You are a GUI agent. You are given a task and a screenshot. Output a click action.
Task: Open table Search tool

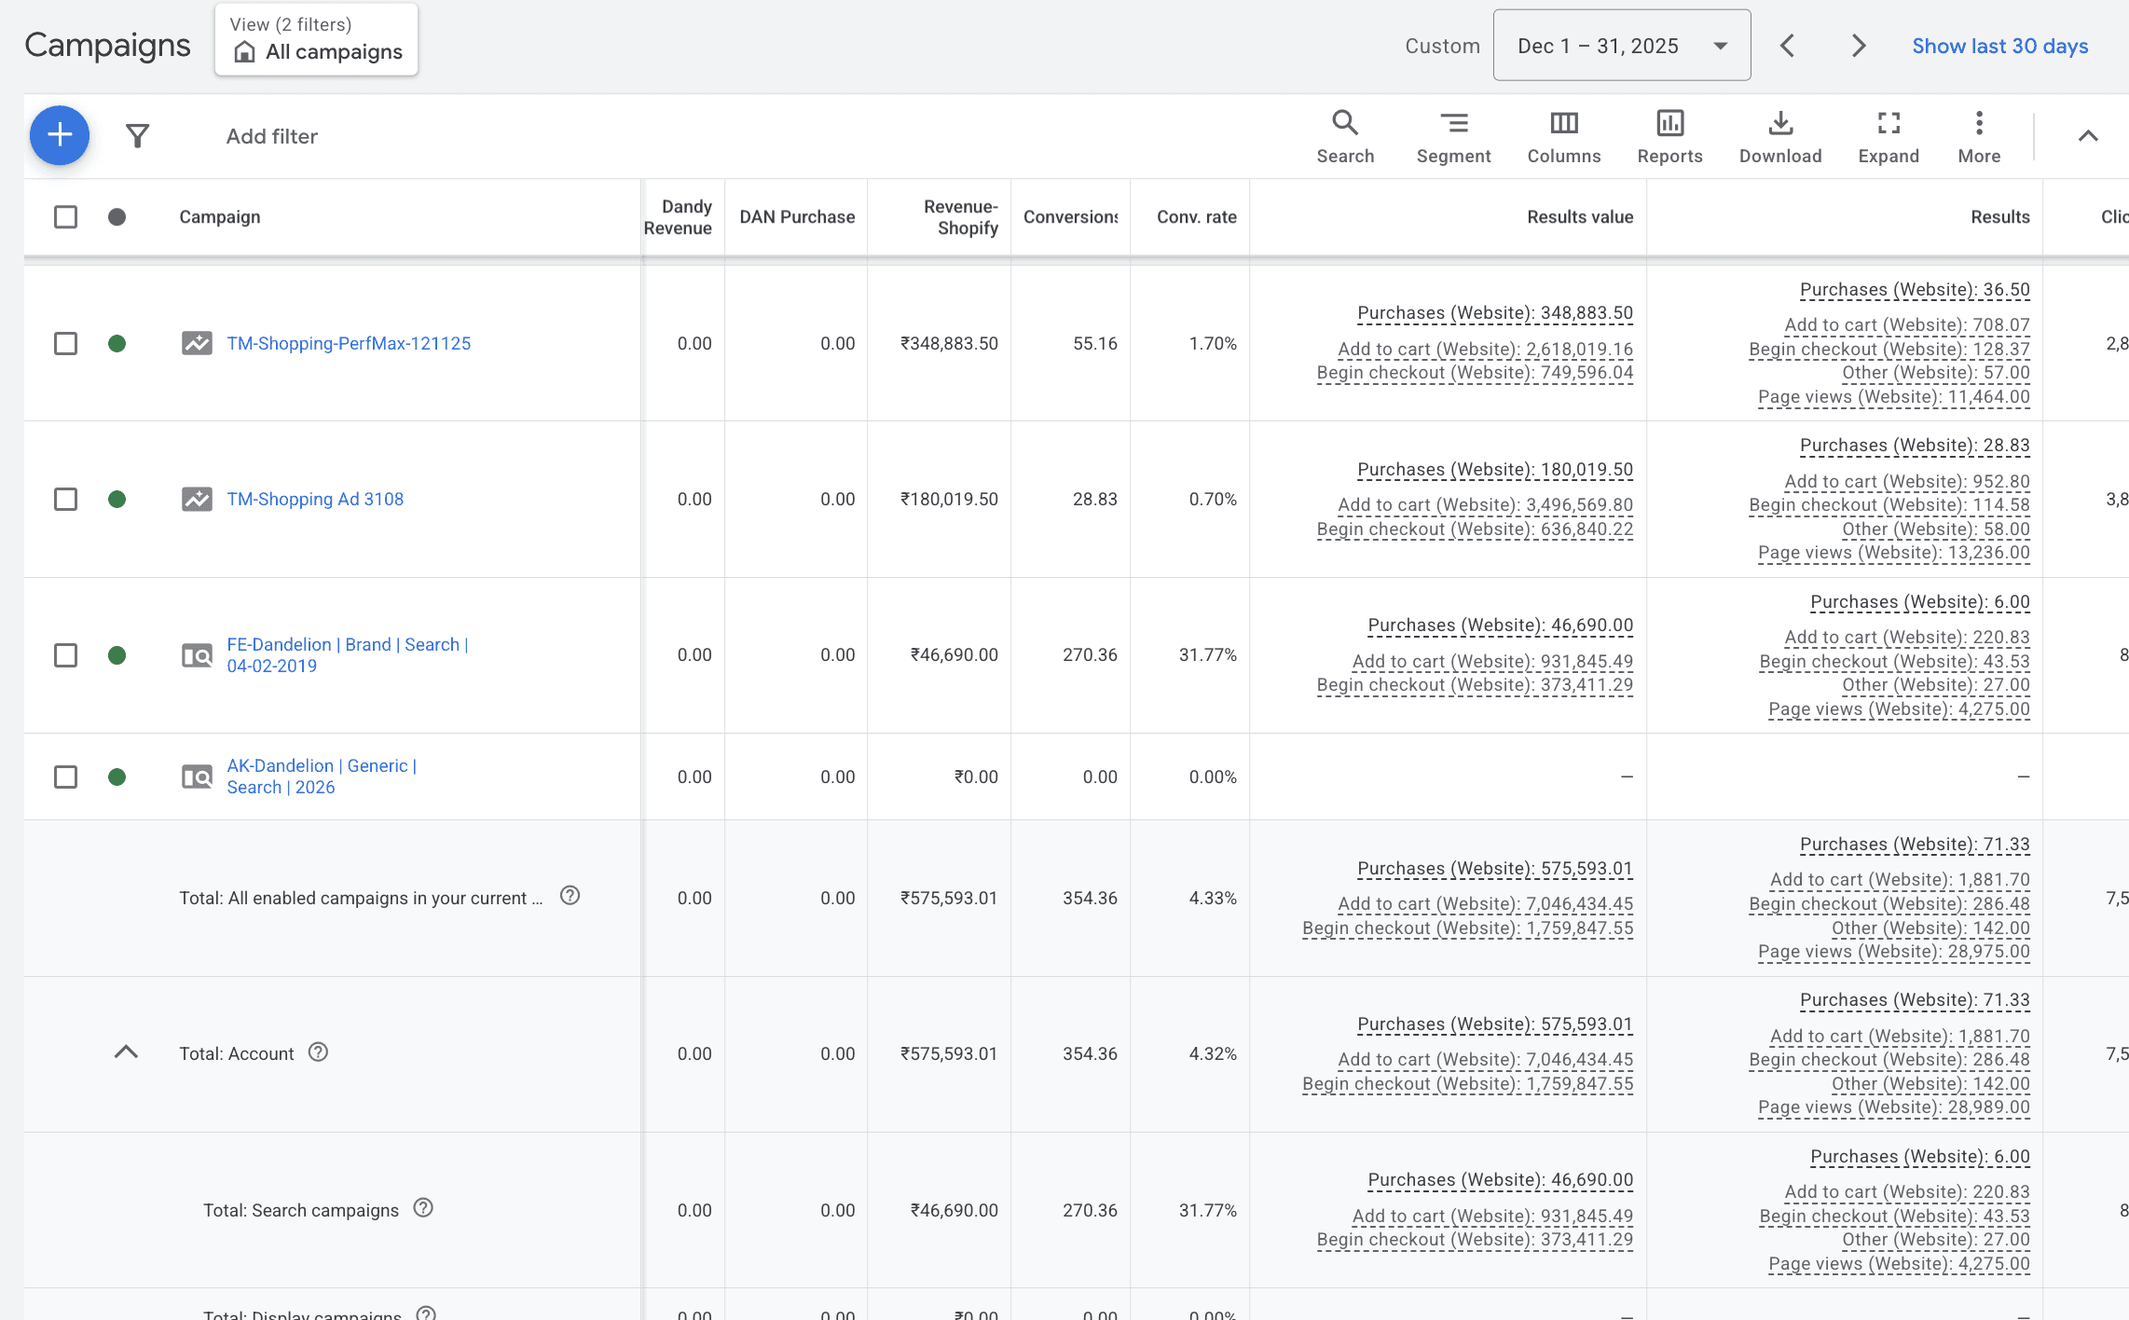[1345, 137]
